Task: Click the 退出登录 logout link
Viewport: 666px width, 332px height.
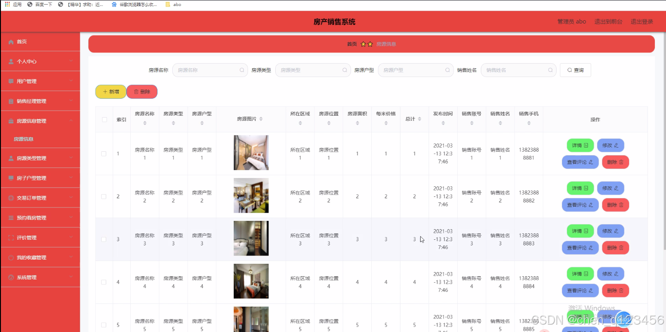Action: (x=642, y=21)
